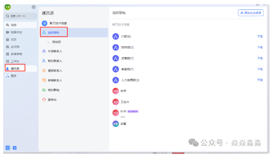The width and height of the screenshot is (275, 158).
Task: Click 下级 for IT部
Action: [x=260, y=37]
